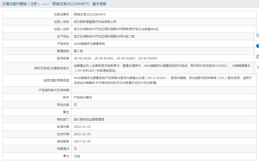Click model spec value starting UE 4K-R100
Image resolution: width=259 pixels, height=162 pixels.
coord(116,58)
